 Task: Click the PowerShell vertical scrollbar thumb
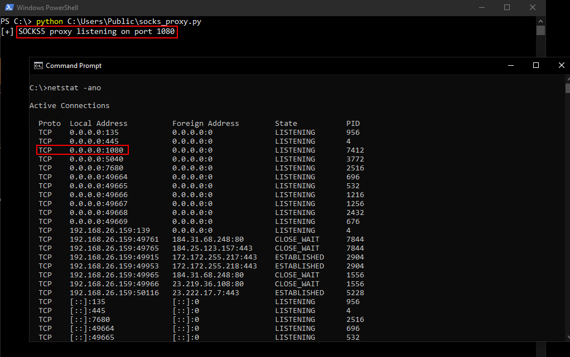[540, 30]
